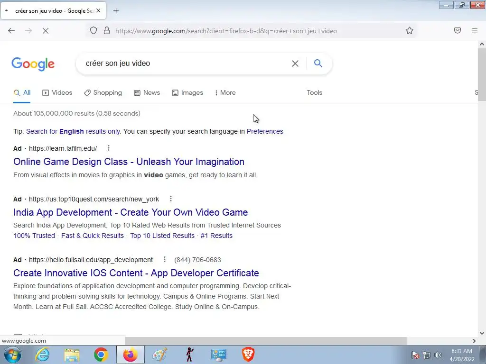Image resolution: width=486 pixels, height=364 pixels.
Task: Close the 'créer son jeu video' tab
Action: click(98, 10)
